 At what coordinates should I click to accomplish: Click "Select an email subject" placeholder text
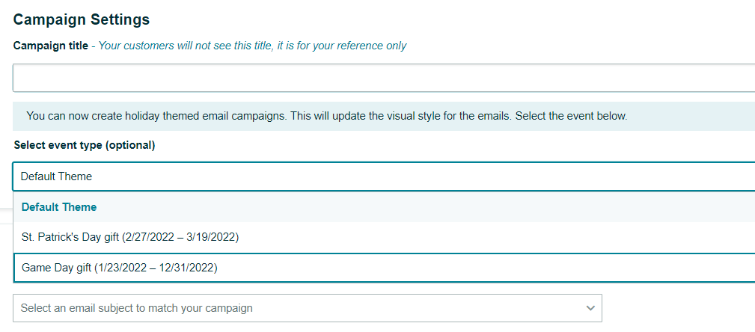tap(136, 308)
